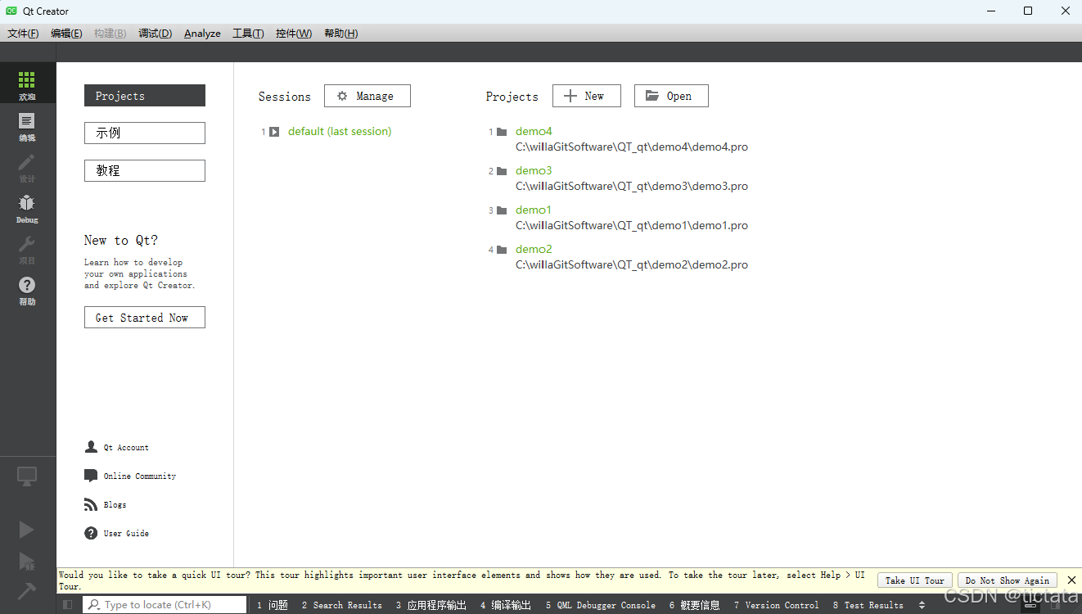Open the 项目 (Projects) wrench mode
The image size is (1082, 614).
(x=27, y=250)
